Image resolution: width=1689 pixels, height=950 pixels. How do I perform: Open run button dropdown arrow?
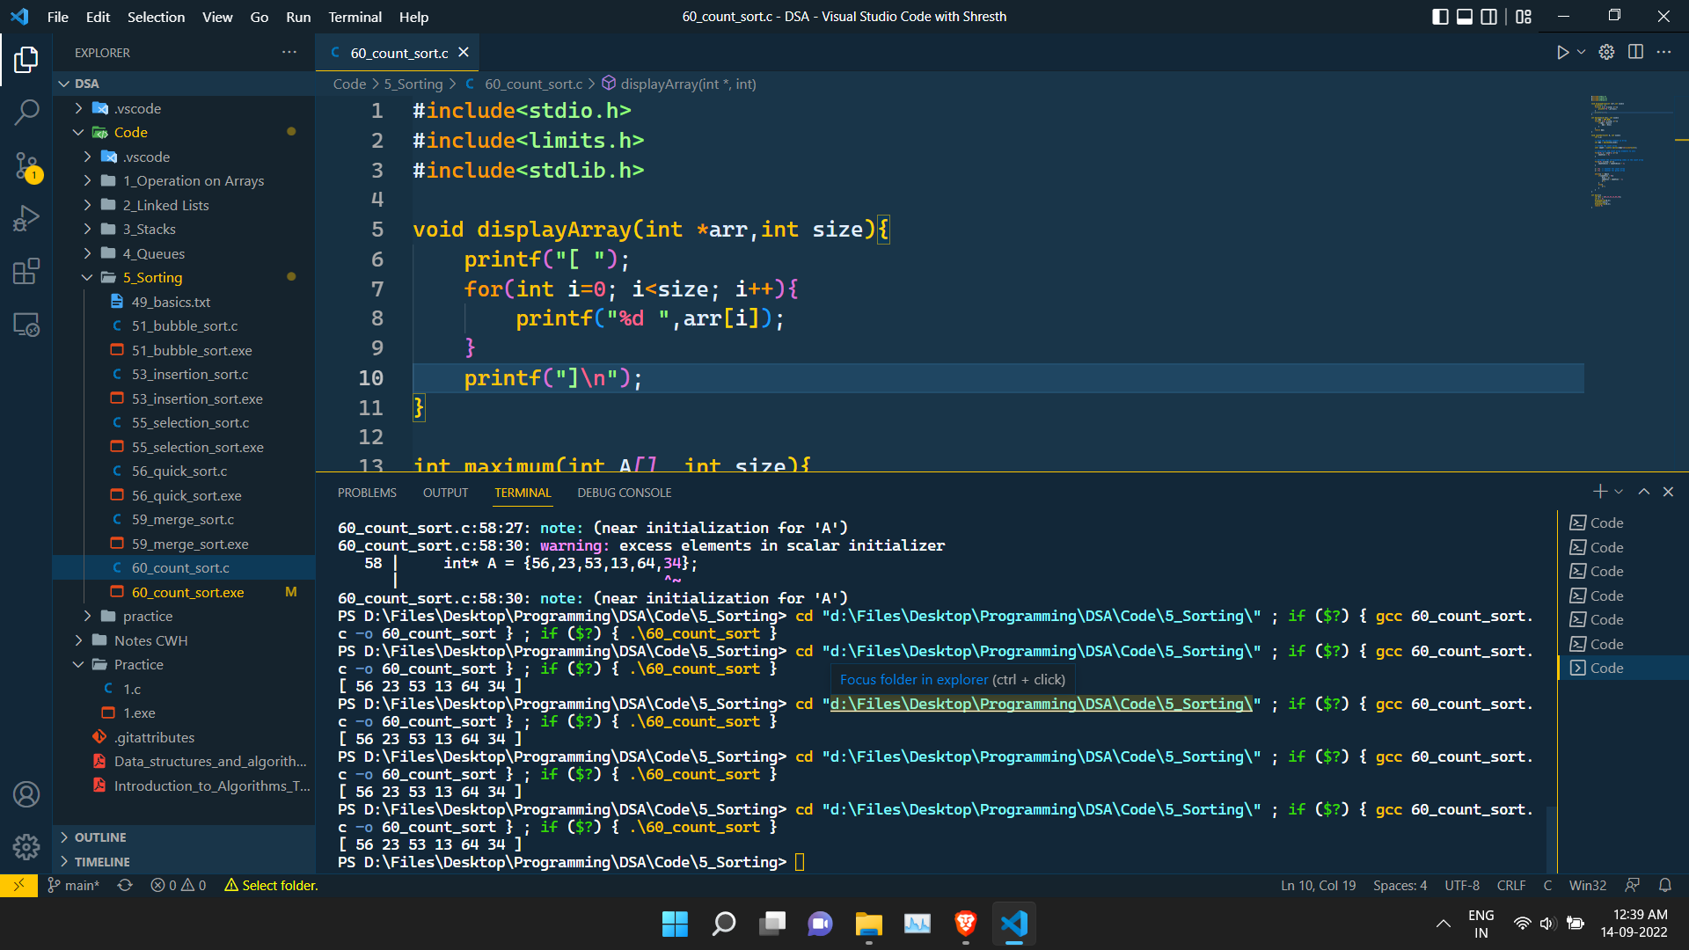pos(1581,53)
